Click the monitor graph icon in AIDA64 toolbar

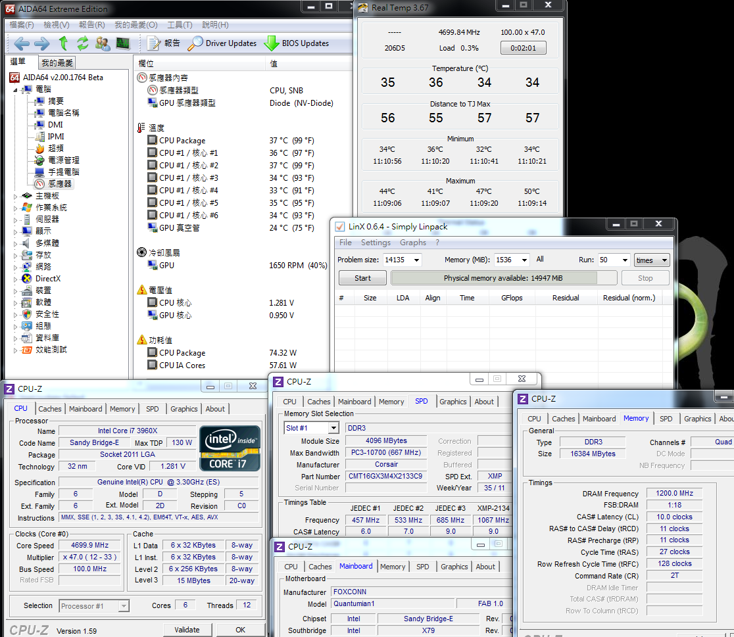pos(122,43)
